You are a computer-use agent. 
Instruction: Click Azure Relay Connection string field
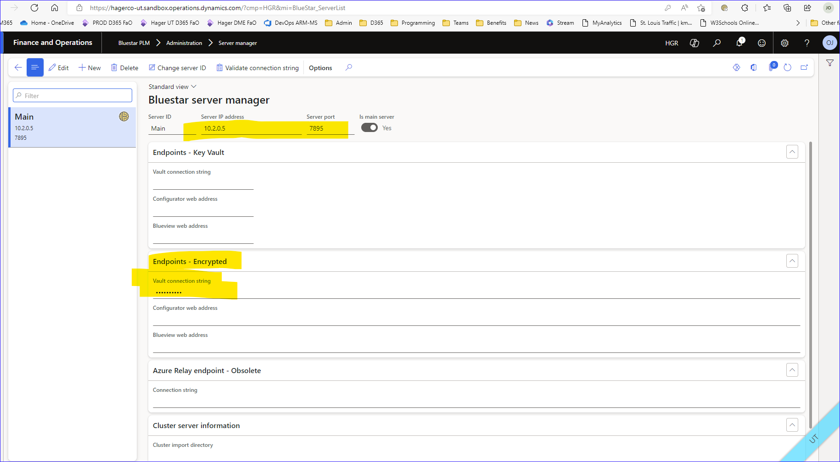tap(476, 401)
